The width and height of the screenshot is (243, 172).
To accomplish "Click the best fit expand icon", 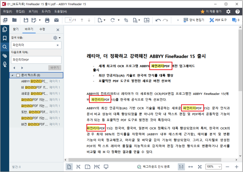I will tap(200, 167).
